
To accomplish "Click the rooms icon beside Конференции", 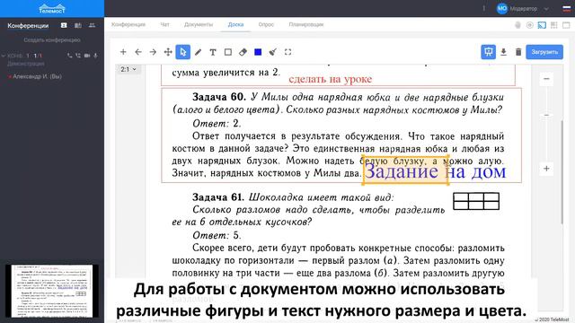I will [78, 25].
